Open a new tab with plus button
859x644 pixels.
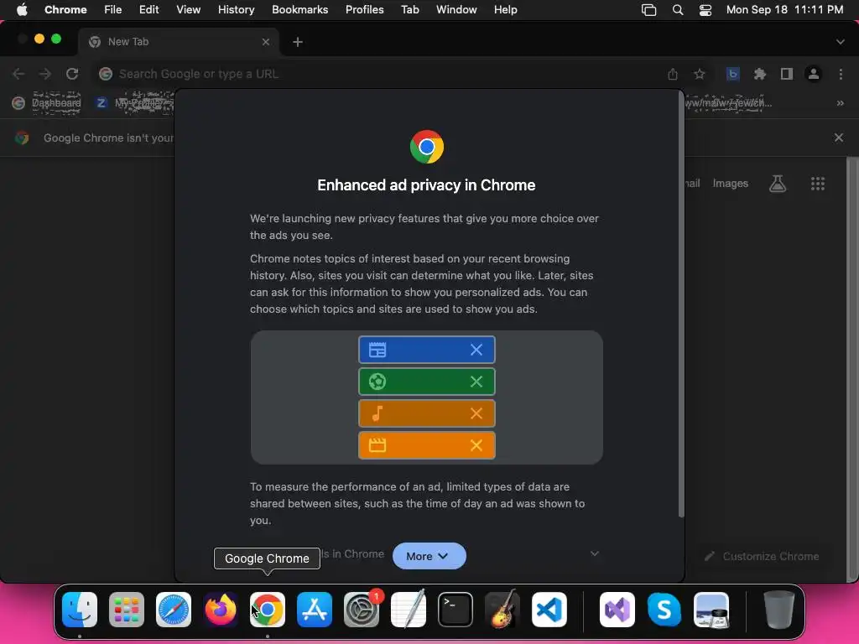298,42
